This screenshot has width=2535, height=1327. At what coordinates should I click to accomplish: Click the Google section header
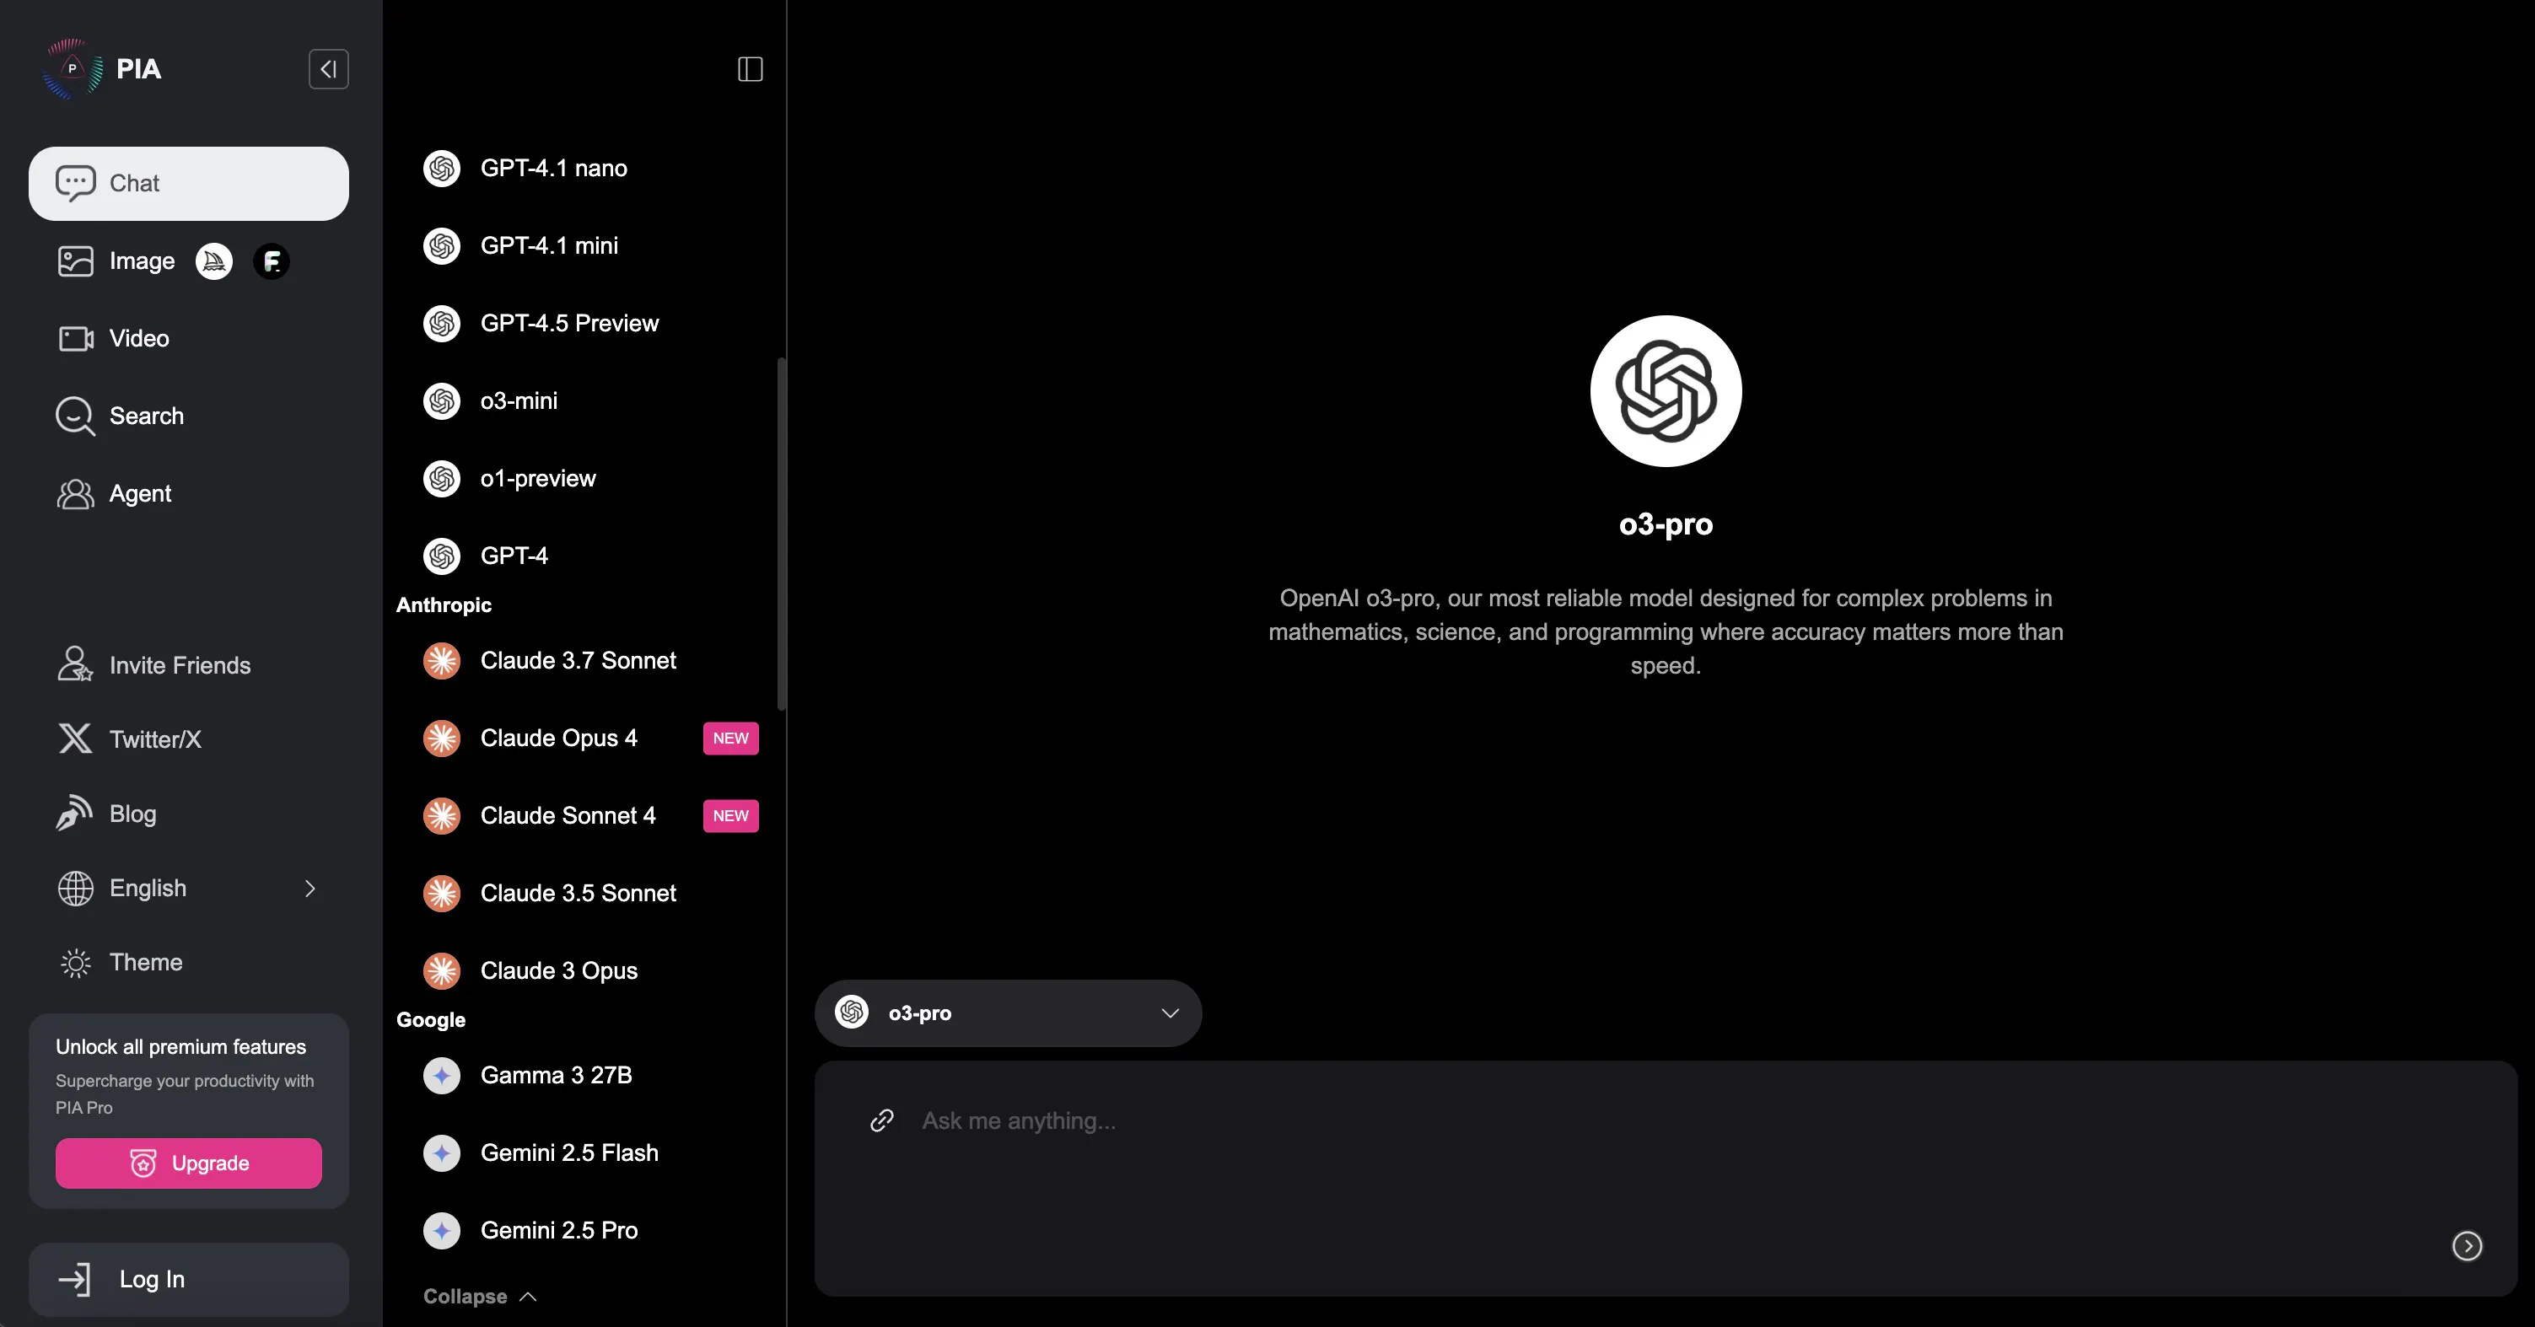coord(431,1020)
